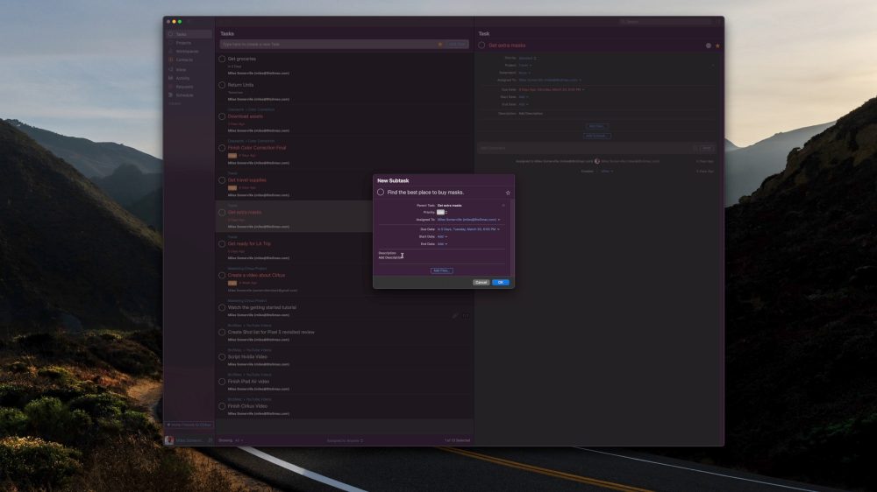Open the Priority selector in New Subtask
This screenshot has width=877, height=492.
click(442, 212)
